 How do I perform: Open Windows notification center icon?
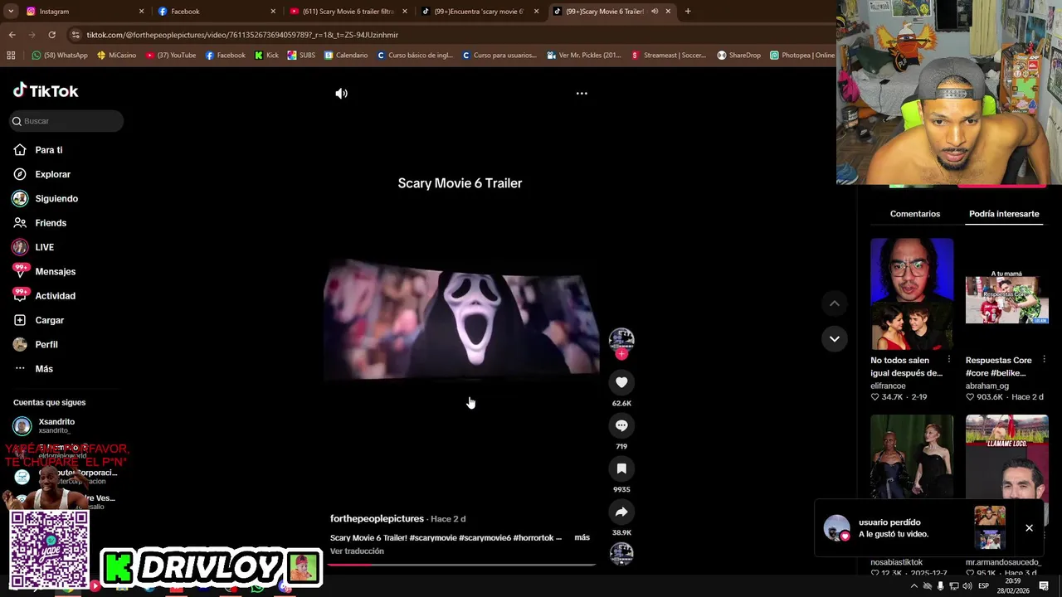(1044, 586)
